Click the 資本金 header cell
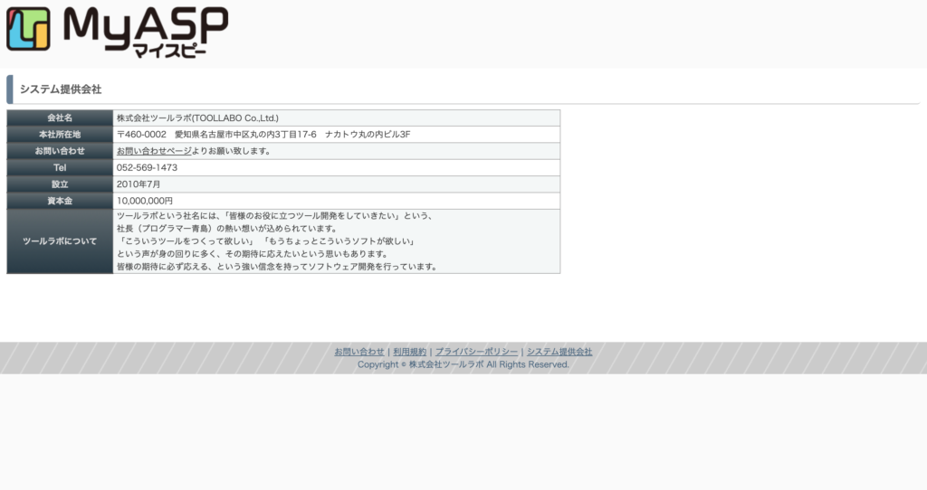The height and width of the screenshot is (490, 927). tap(60, 201)
